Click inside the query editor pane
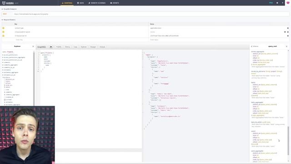 91,98
